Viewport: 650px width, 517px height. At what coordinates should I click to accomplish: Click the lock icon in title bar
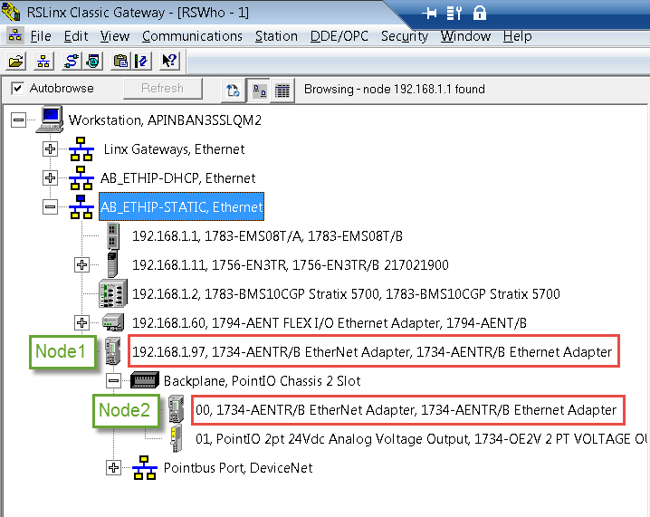tap(480, 13)
